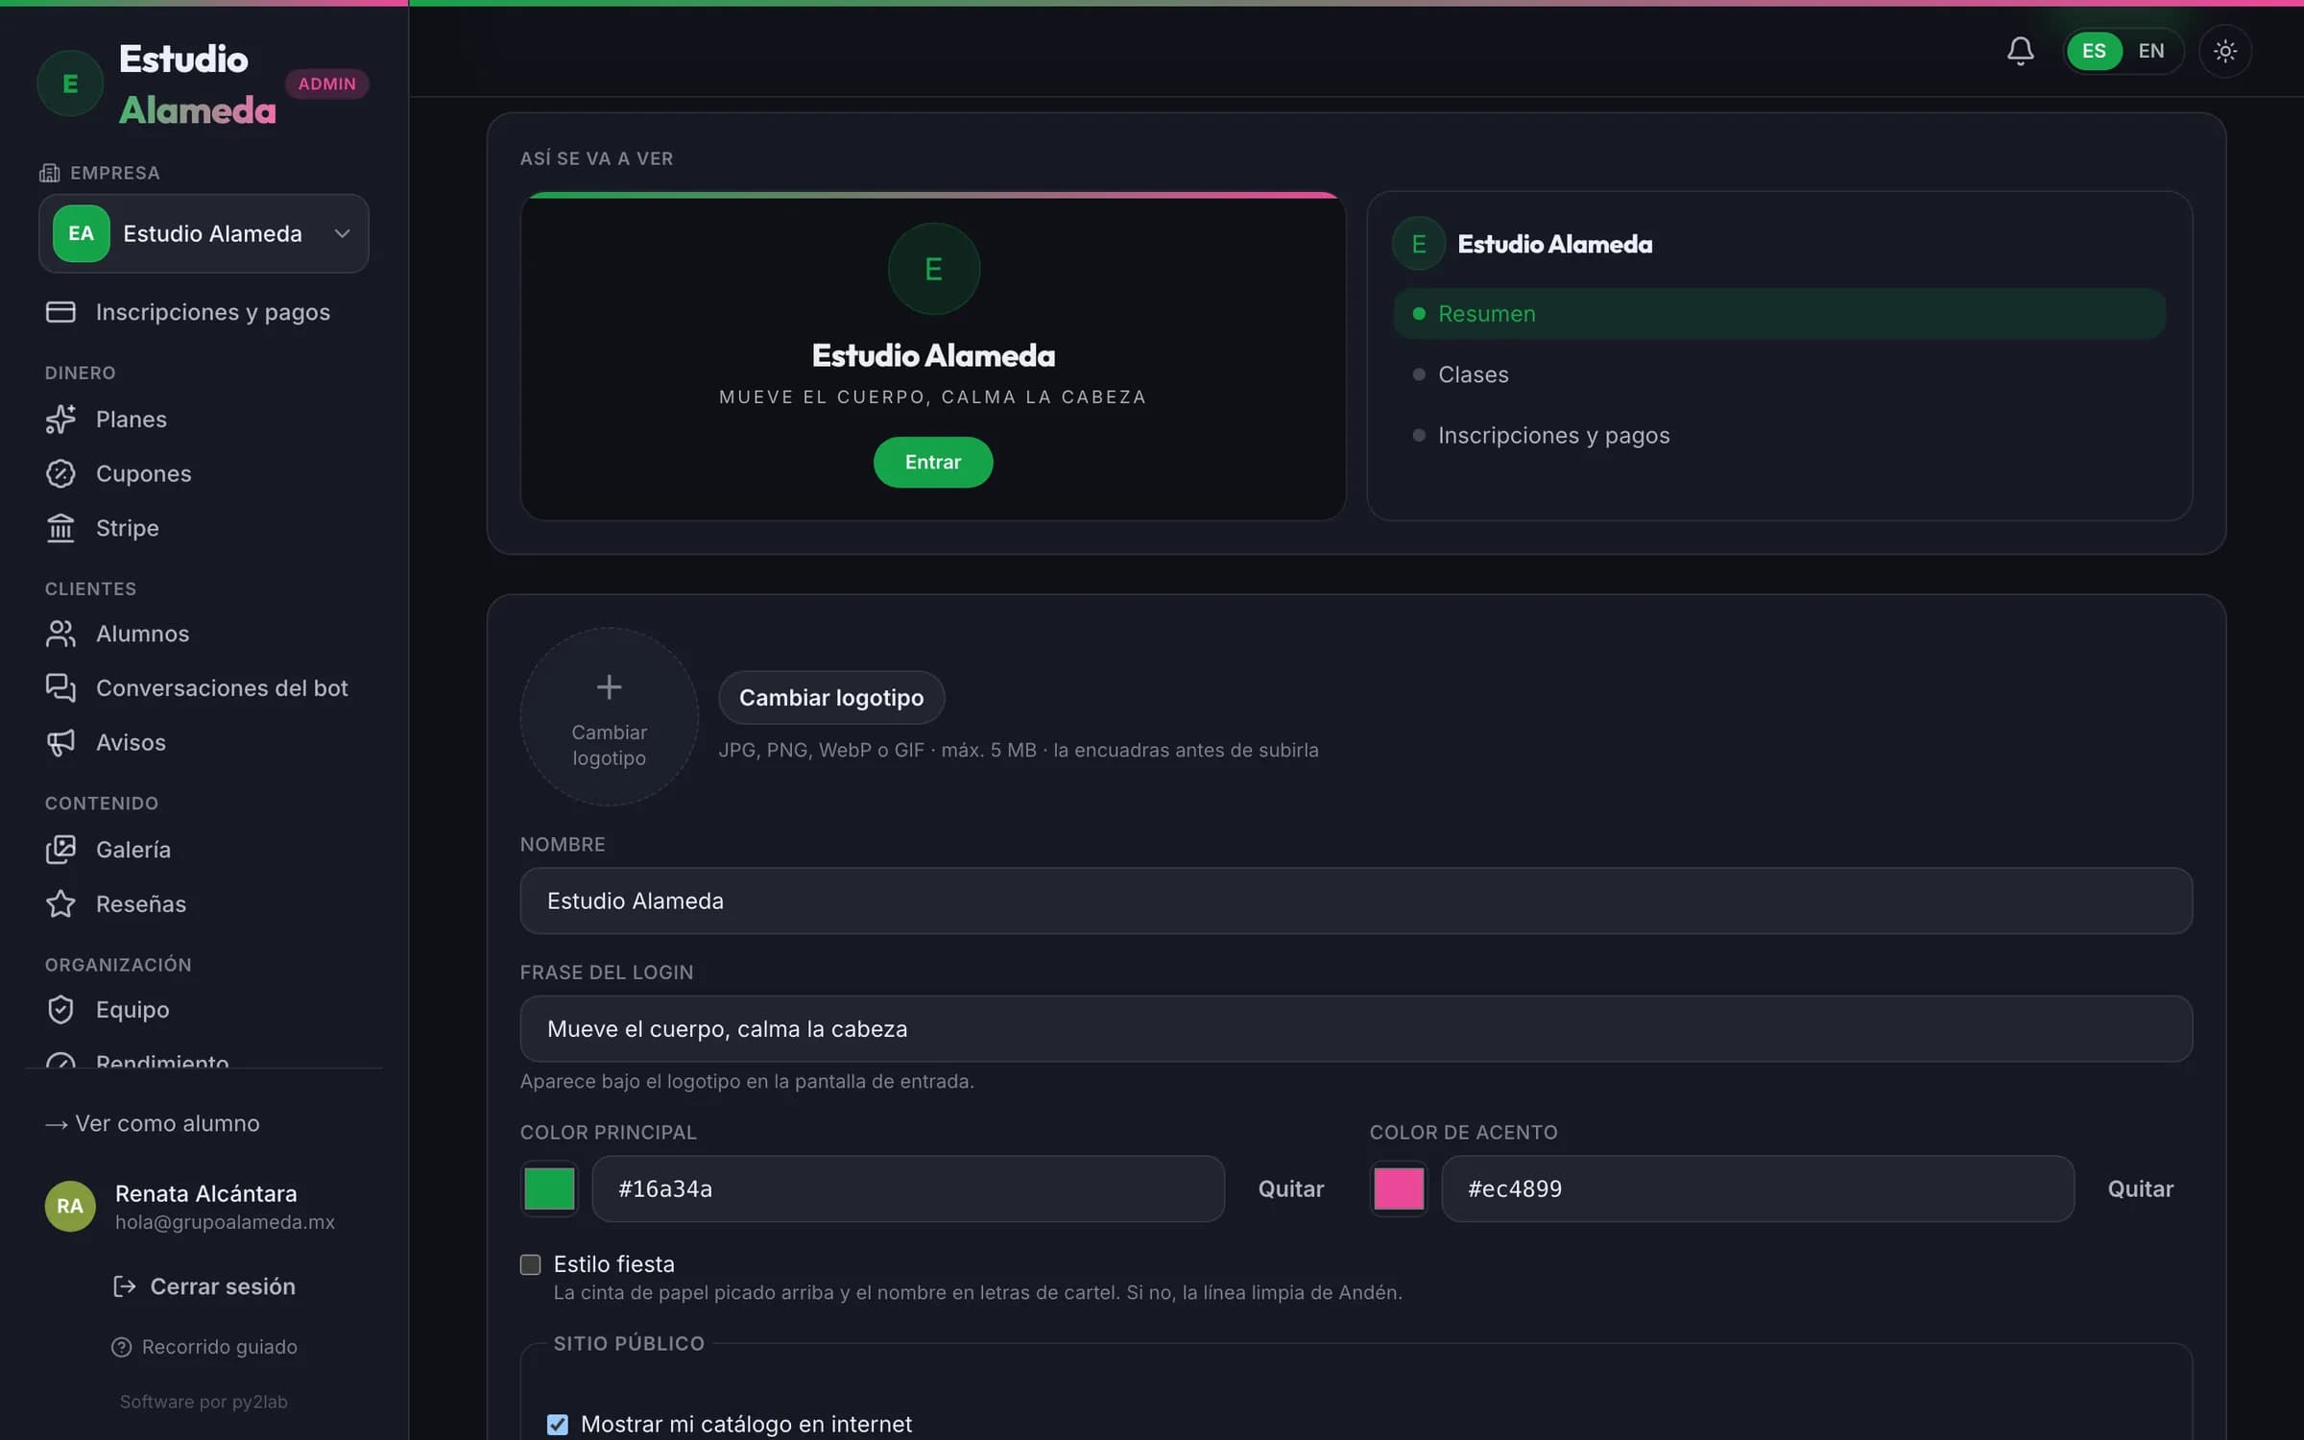Click the hola@grupoalameda.mx email text
The image size is (2304, 1440).
point(225,1222)
